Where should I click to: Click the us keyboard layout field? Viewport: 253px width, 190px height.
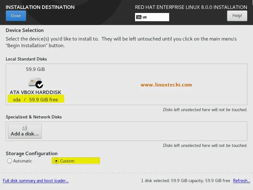152,17
